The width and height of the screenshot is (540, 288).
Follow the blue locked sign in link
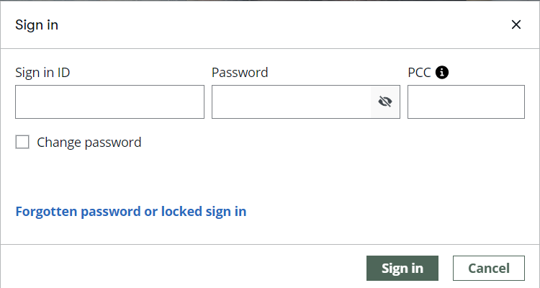click(131, 211)
